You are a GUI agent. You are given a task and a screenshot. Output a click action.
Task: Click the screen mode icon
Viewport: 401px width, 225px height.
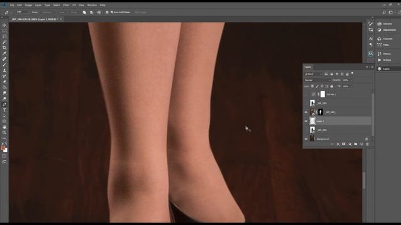point(4,162)
